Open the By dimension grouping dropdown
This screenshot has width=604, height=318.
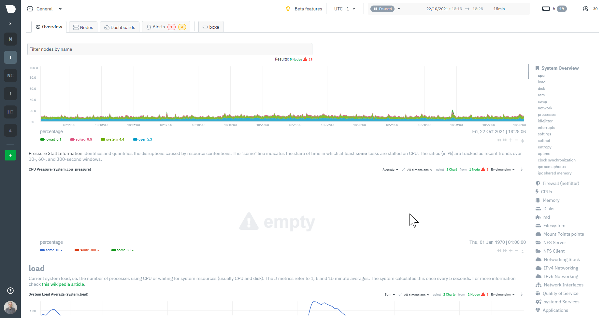click(502, 169)
